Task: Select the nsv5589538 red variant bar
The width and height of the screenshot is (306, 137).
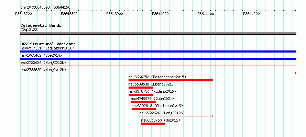Action: tap(141, 88)
